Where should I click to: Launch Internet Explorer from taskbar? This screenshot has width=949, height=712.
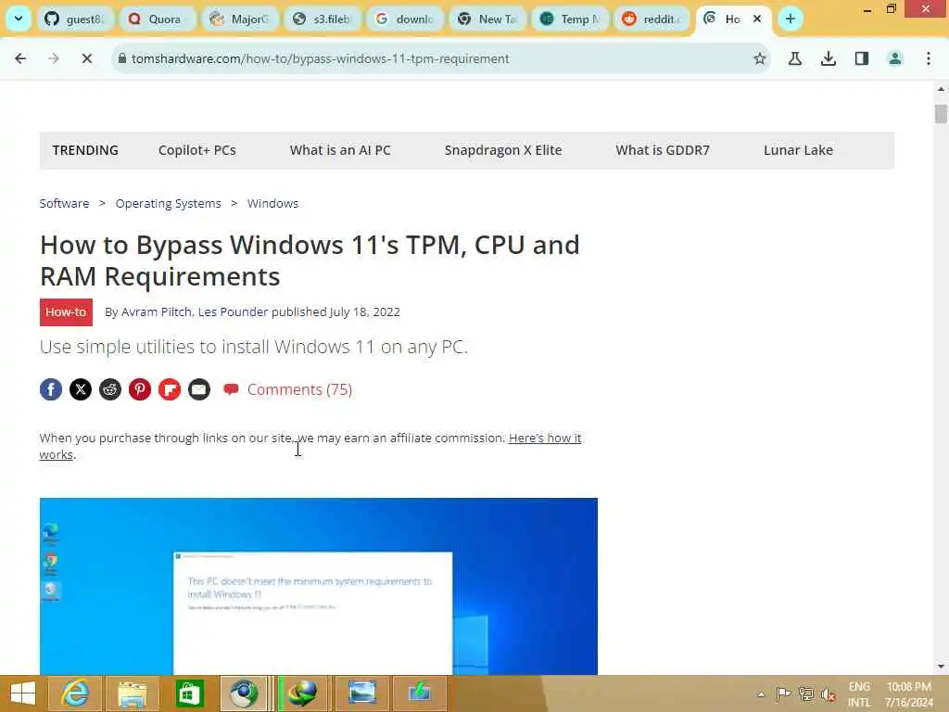tap(76, 693)
